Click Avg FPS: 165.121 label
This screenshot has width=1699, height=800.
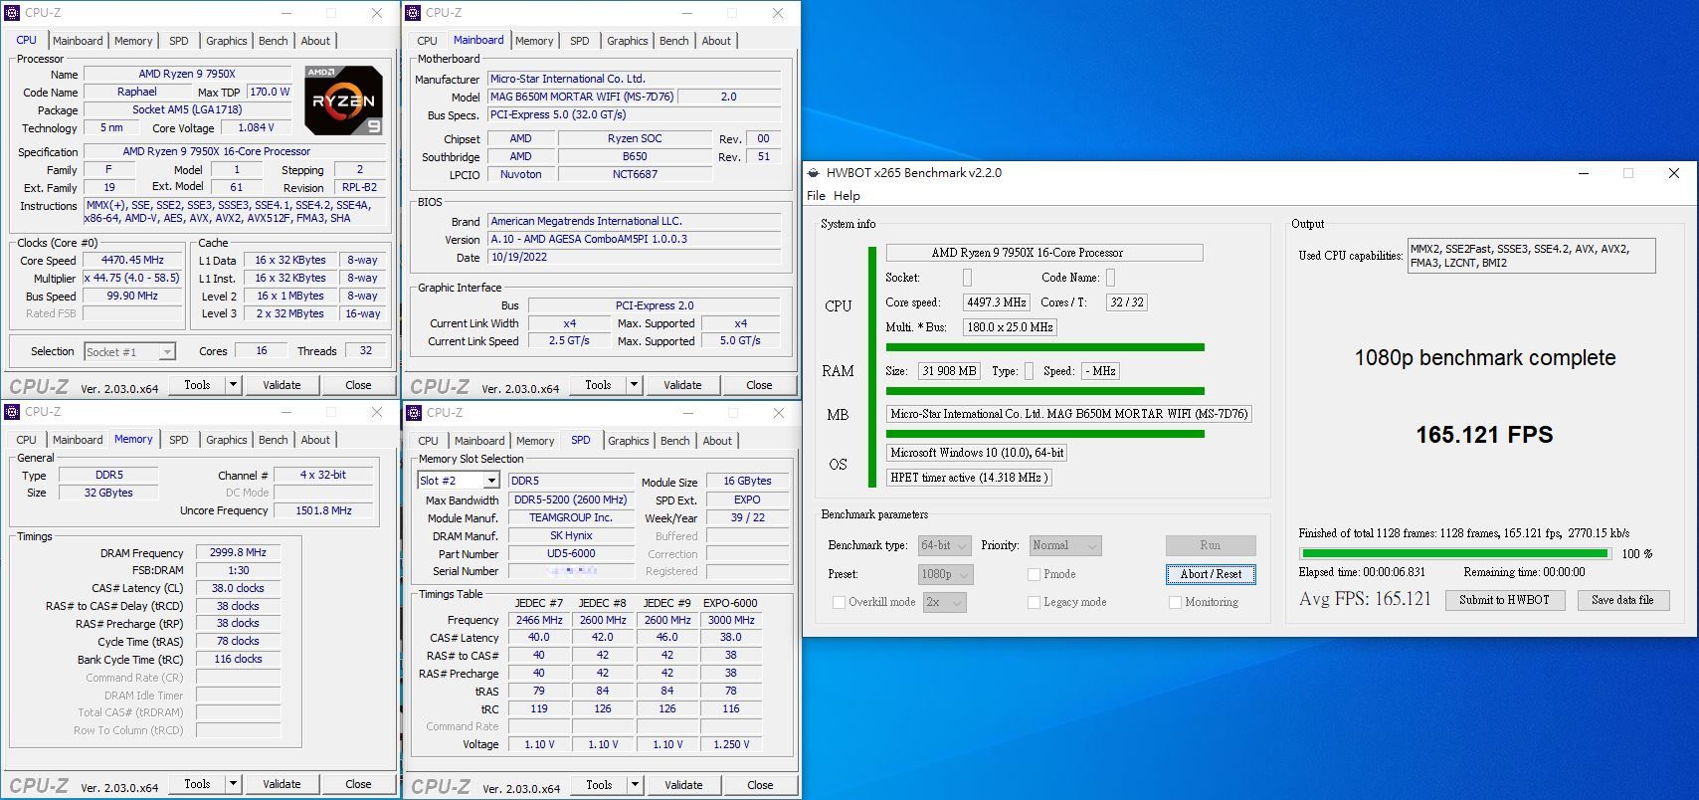click(1365, 599)
